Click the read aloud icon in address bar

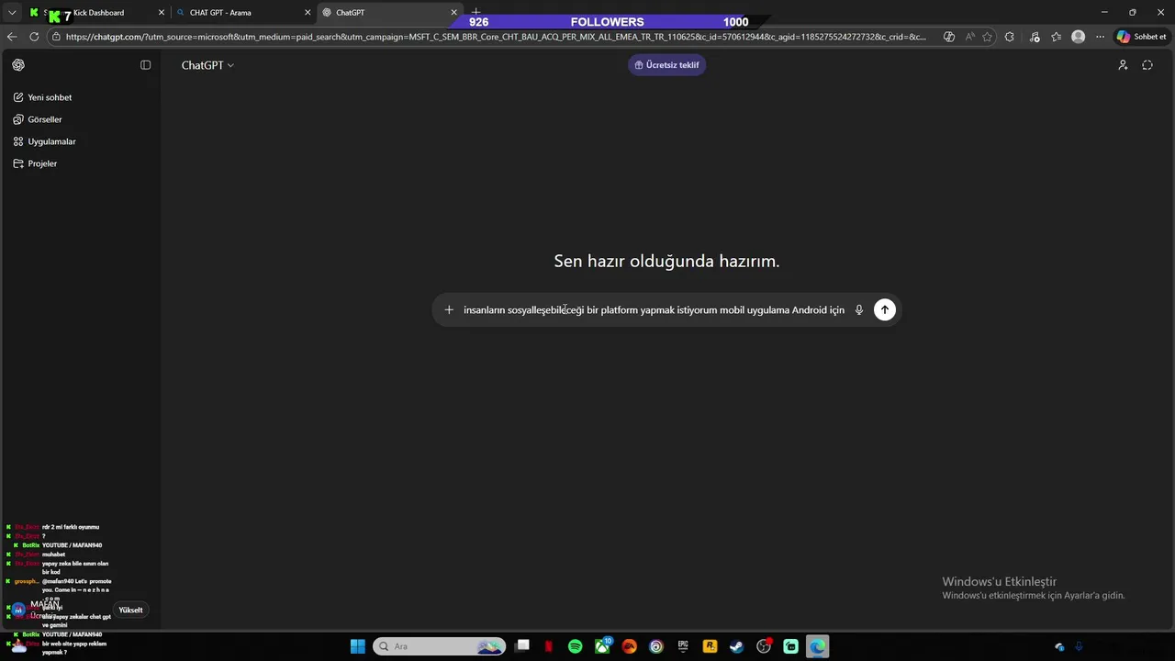pyautogui.click(x=969, y=37)
